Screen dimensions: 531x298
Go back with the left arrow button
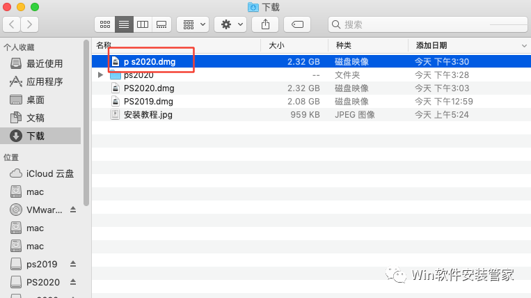point(12,24)
